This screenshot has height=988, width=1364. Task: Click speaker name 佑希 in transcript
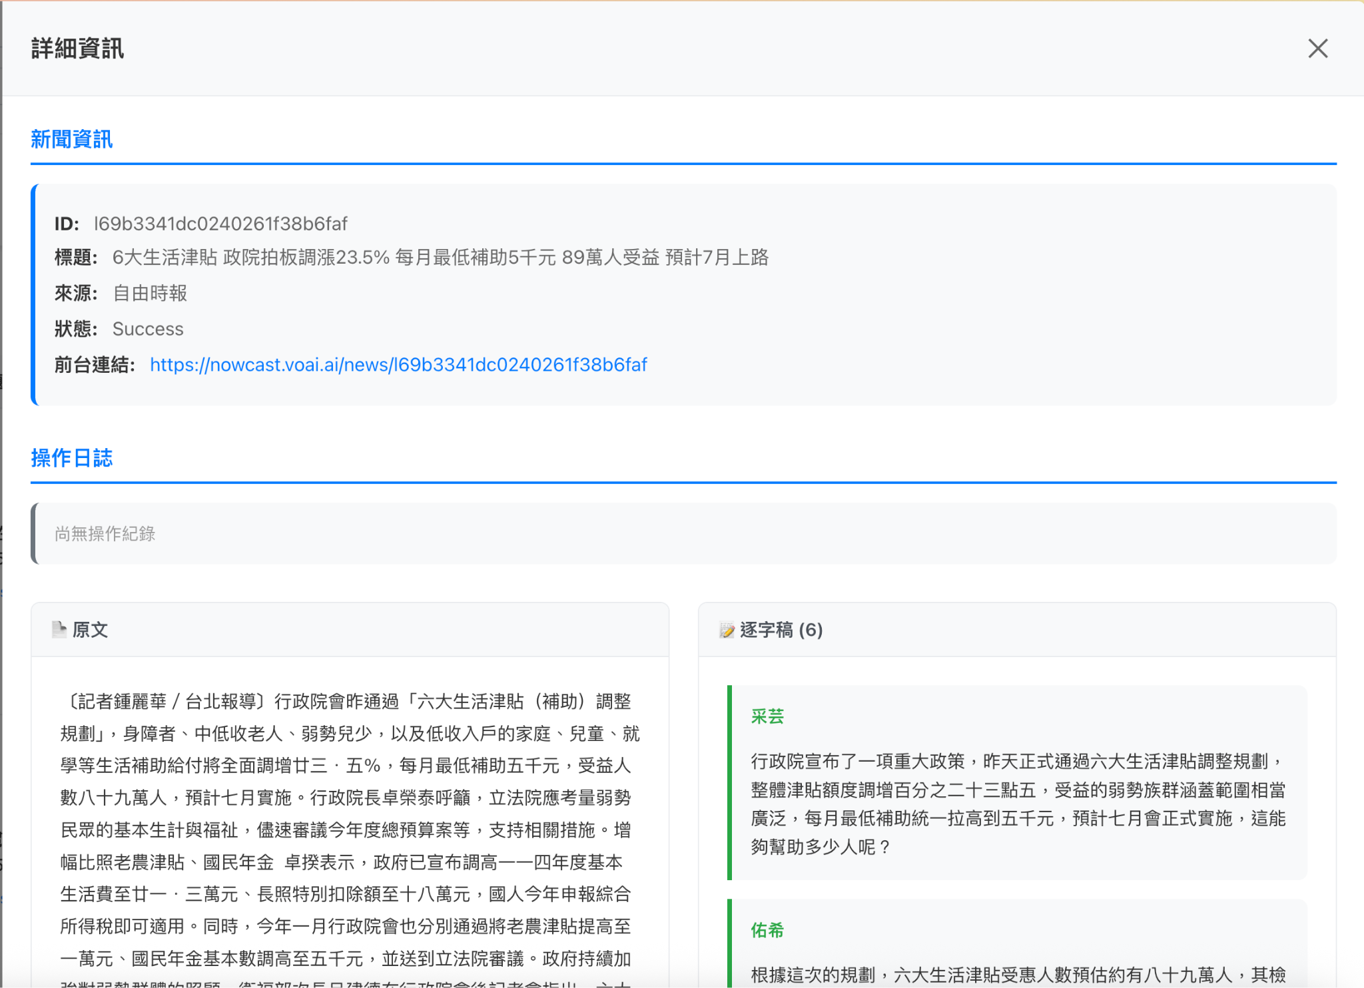point(767,930)
